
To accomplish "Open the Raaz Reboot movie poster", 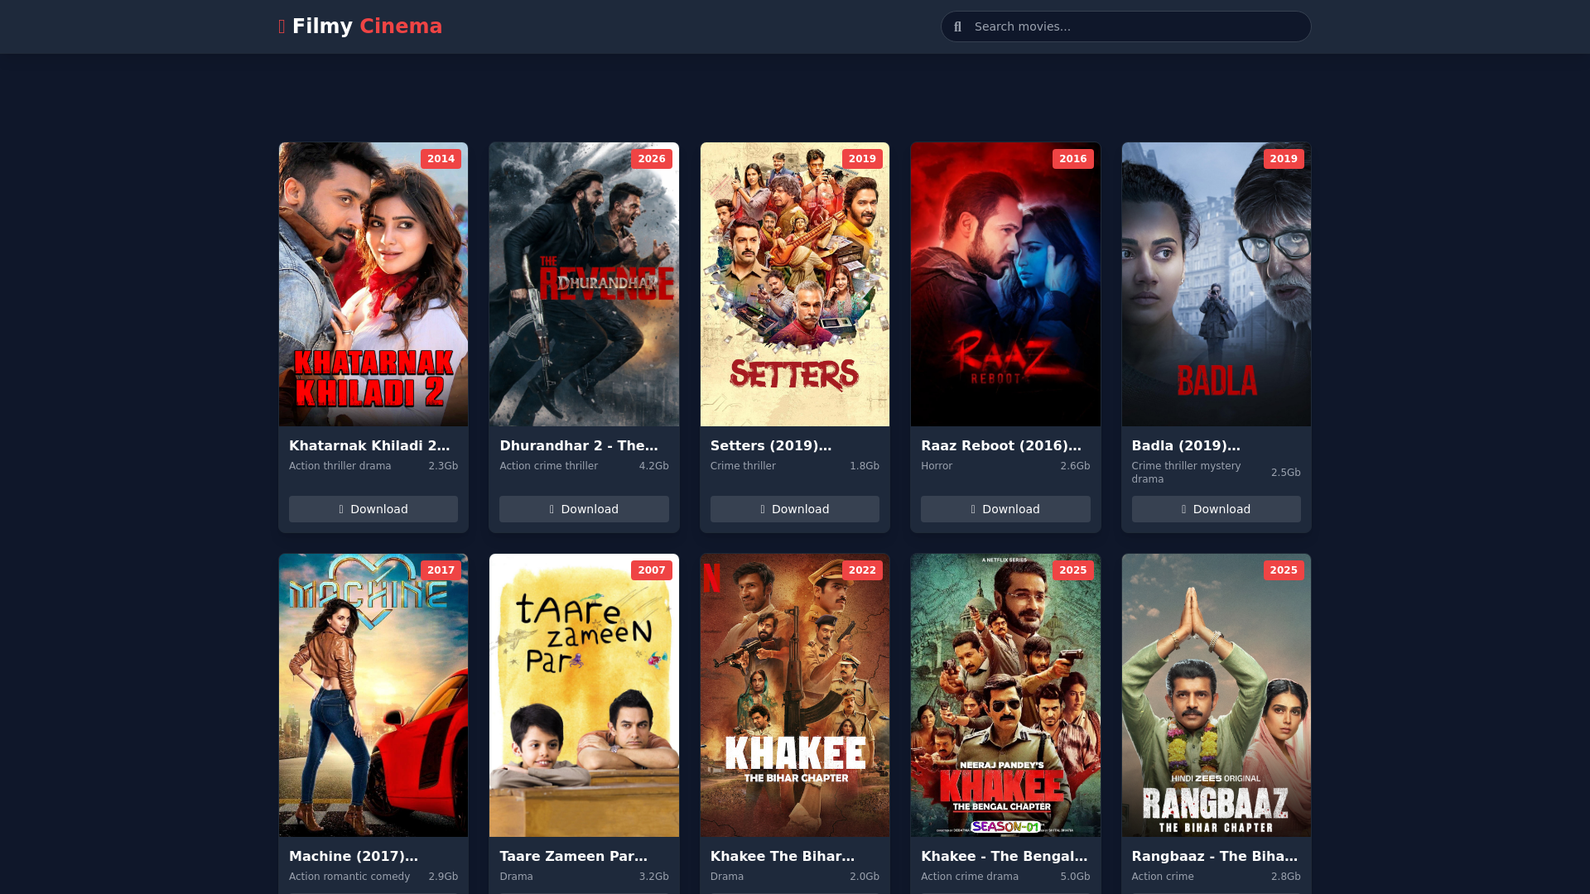I will [1005, 284].
